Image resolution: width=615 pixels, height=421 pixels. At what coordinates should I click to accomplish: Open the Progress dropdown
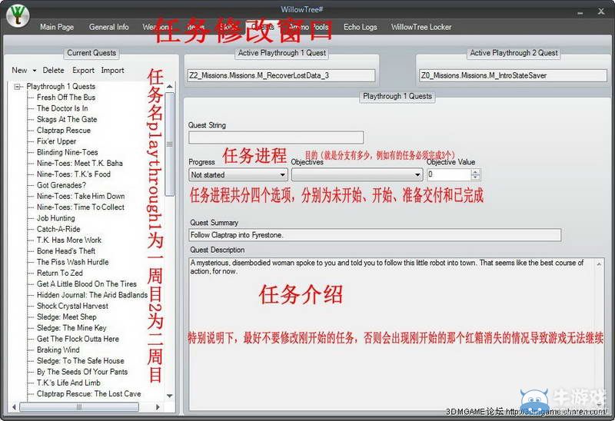pos(238,175)
